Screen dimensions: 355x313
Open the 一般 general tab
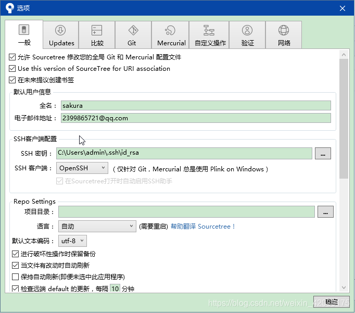pyautogui.click(x=24, y=34)
